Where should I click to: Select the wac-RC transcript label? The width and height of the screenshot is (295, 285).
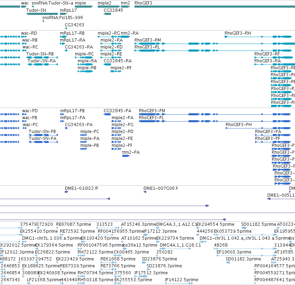(30, 47)
